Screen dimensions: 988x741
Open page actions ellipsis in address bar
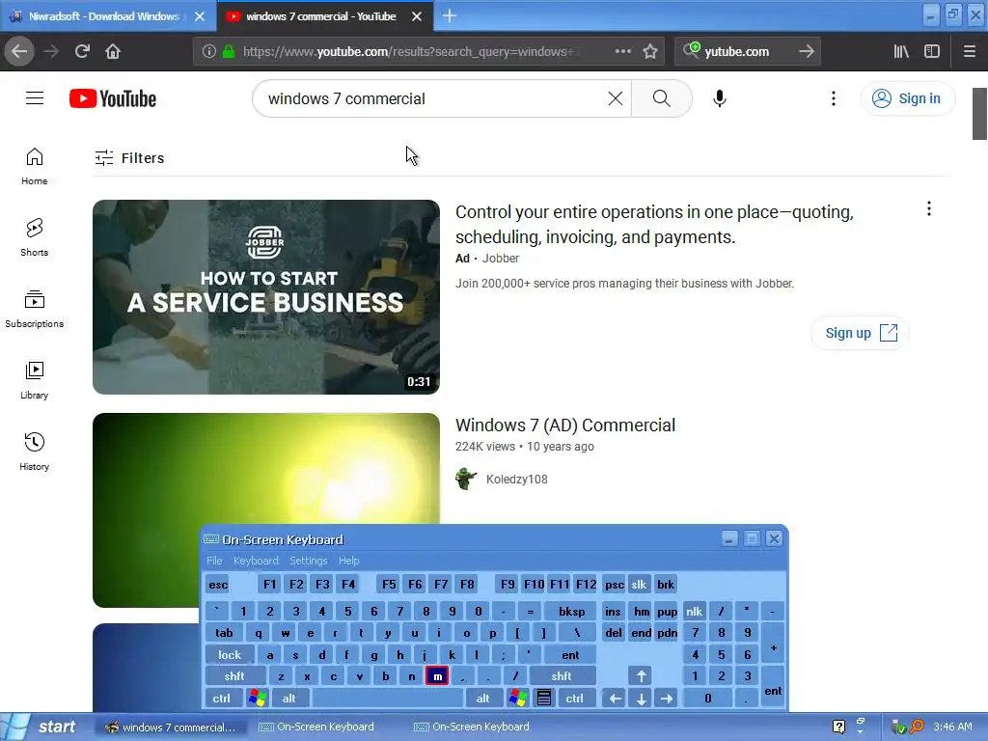pyautogui.click(x=622, y=51)
